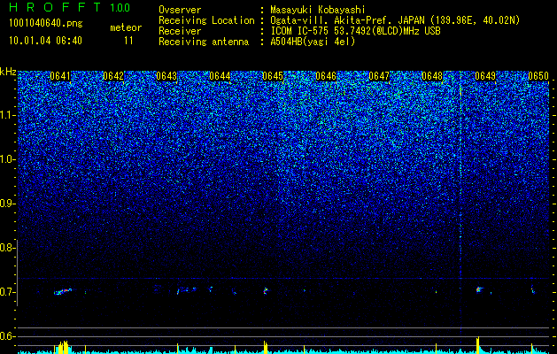Click the meteor echo at 0645
Screen dimensions: 557x354
[x=266, y=291]
